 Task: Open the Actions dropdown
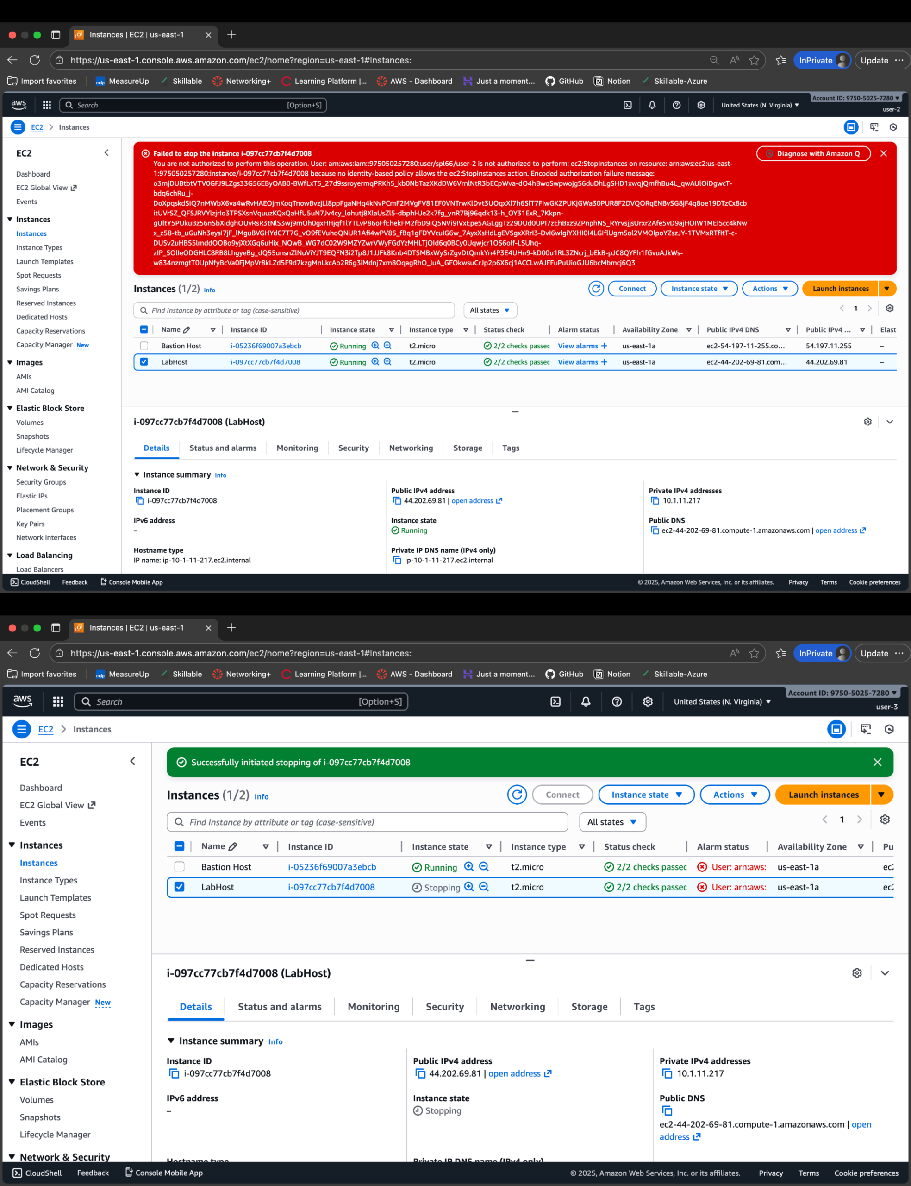click(x=769, y=289)
